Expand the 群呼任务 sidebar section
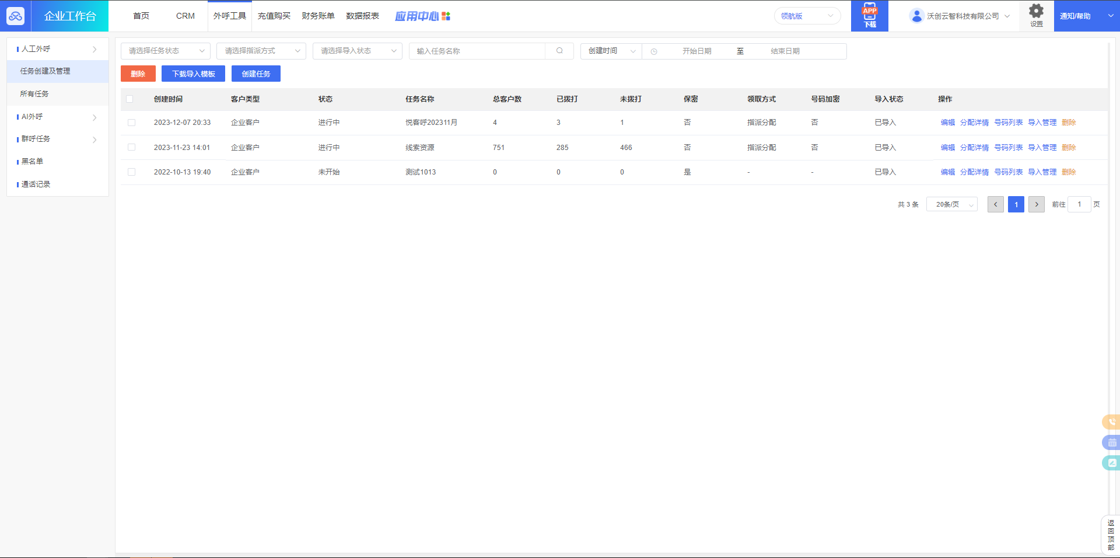The width and height of the screenshot is (1120, 558). (x=57, y=139)
